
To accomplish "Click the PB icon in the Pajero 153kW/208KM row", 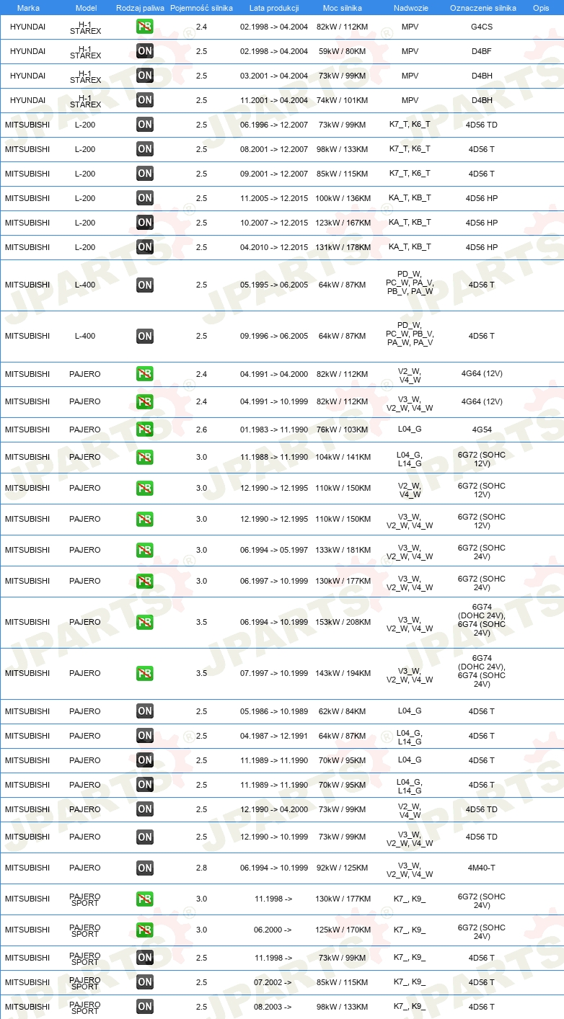I will [x=145, y=622].
